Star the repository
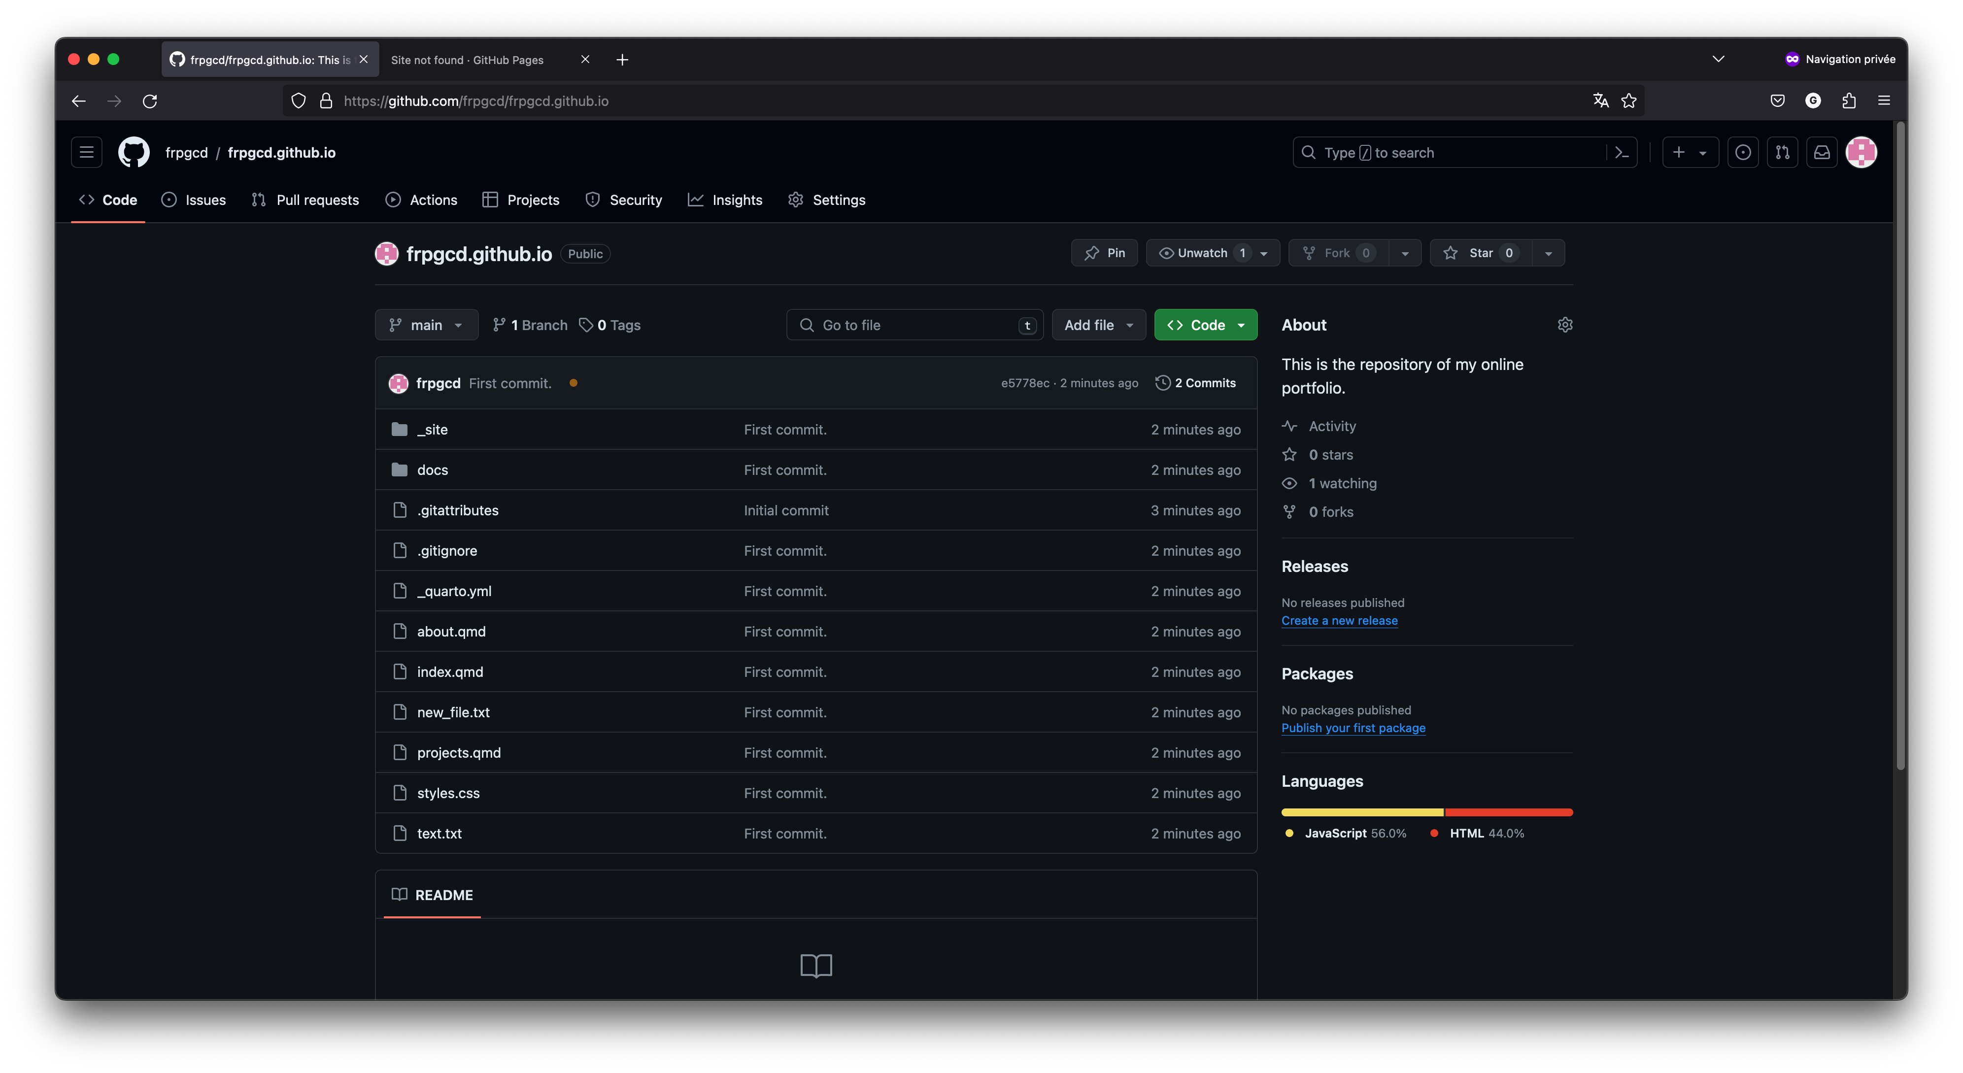 [x=1480, y=253]
